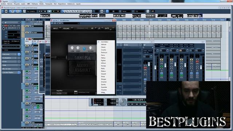Viewport: 233px width, 131px height.
Task: Click the Input knob in GrindMachine
Action: (60, 28)
